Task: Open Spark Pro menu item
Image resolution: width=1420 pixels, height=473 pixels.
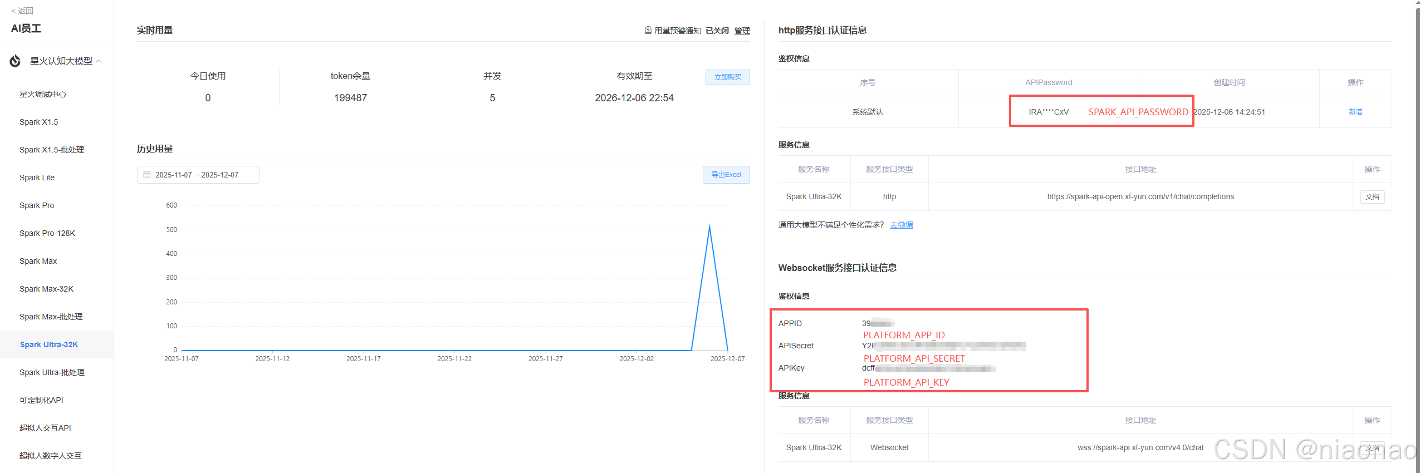Action: click(x=37, y=205)
